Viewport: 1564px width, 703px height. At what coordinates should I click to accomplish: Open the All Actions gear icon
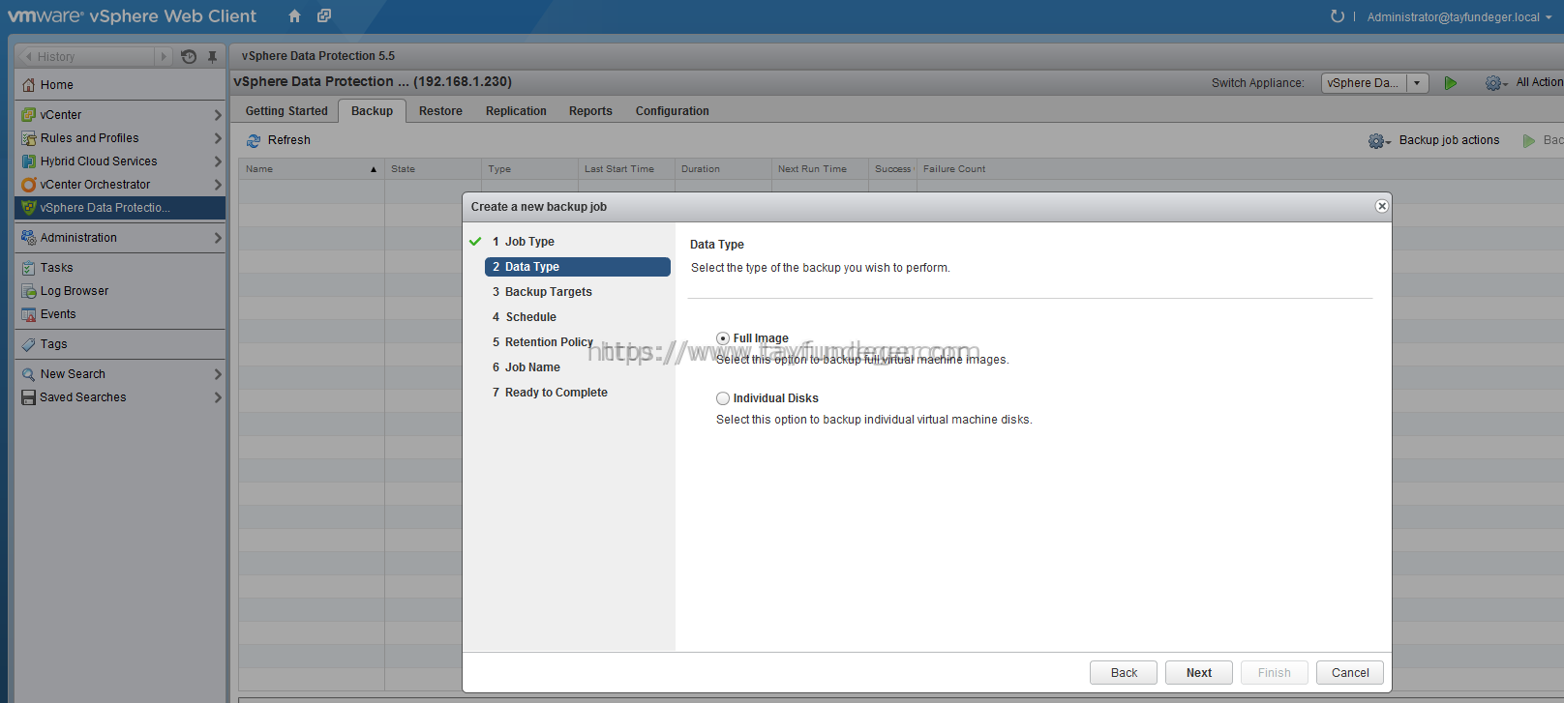(1496, 83)
